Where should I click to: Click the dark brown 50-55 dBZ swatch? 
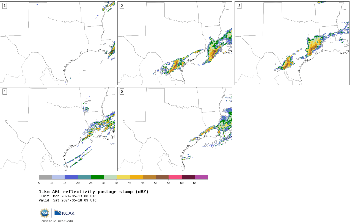162,177
